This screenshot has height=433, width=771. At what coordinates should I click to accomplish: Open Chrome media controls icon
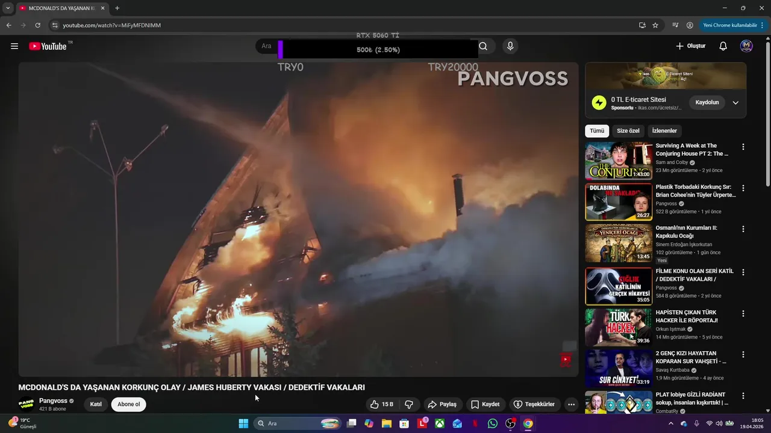pos(675,25)
